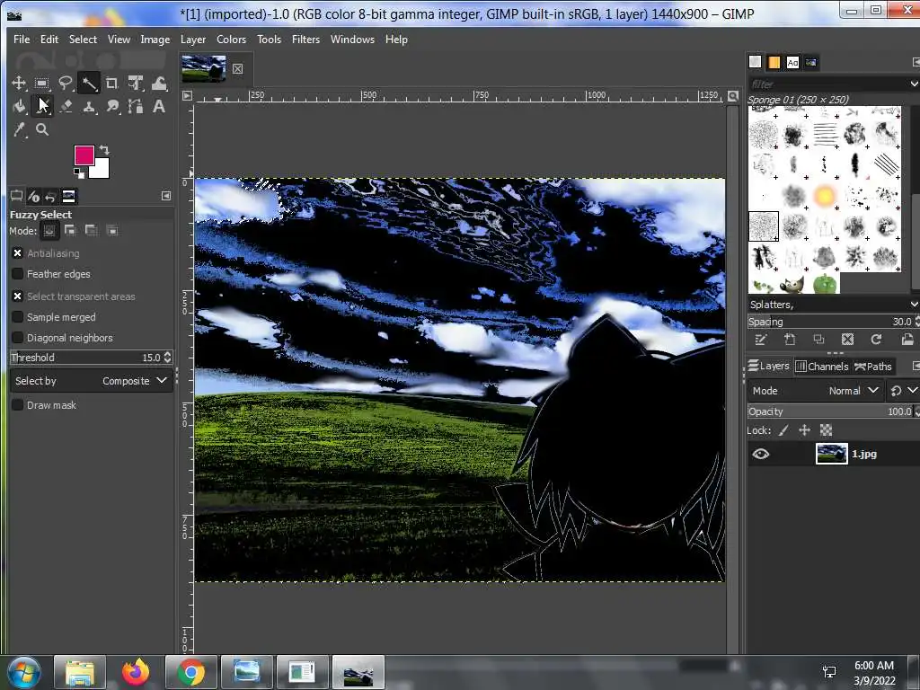Select the Rectangle Select tool
This screenshot has width=920, height=690.
tap(41, 83)
